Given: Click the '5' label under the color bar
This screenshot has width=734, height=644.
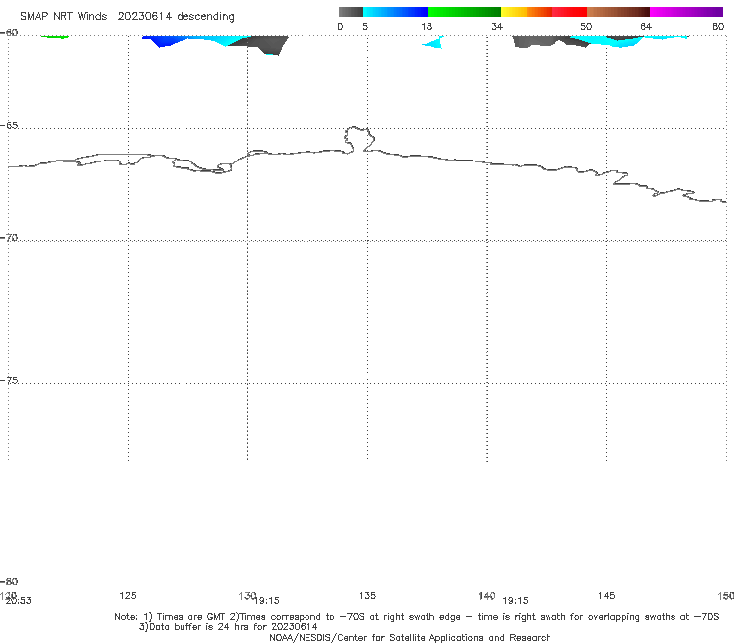Looking at the screenshot, I should pos(365,26).
